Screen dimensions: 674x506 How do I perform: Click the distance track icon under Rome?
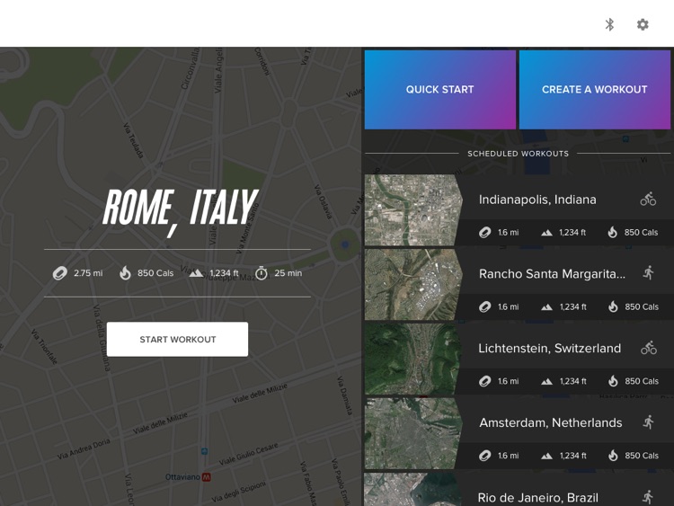point(59,273)
